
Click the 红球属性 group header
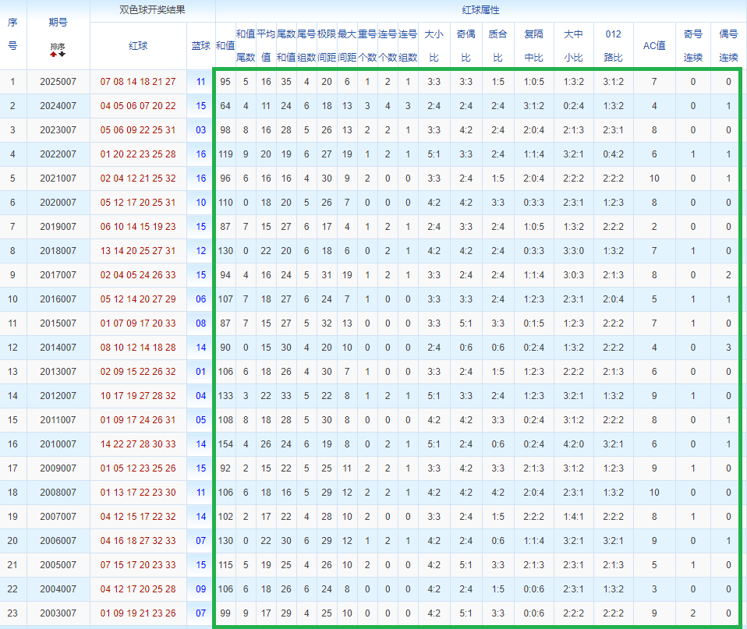point(480,11)
